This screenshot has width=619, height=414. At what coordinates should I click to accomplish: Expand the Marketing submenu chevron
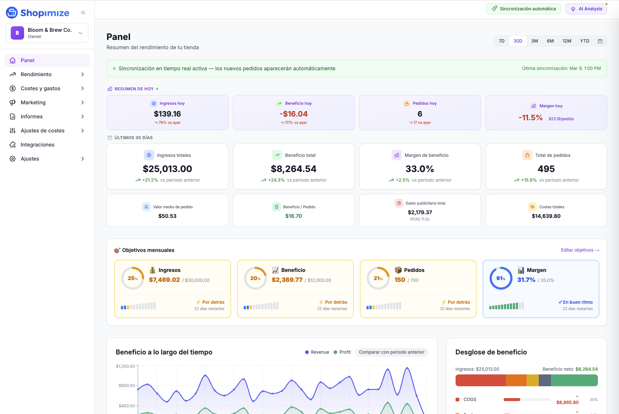click(x=82, y=102)
